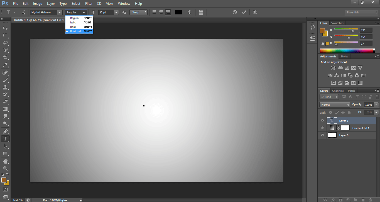The image size is (380, 202).
Task: Hide the Gradient Fill 1 layer
Action: click(x=322, y=128)
